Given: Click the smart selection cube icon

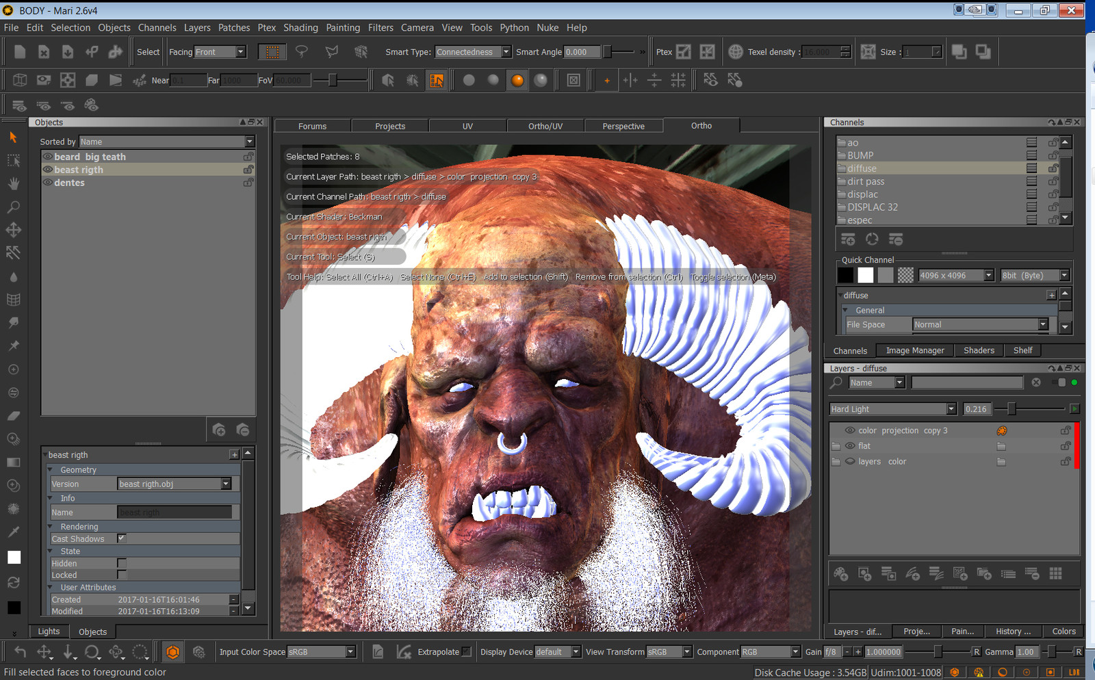Looking at the screenshot, I should pyautogui.click(x=361, y=52).
